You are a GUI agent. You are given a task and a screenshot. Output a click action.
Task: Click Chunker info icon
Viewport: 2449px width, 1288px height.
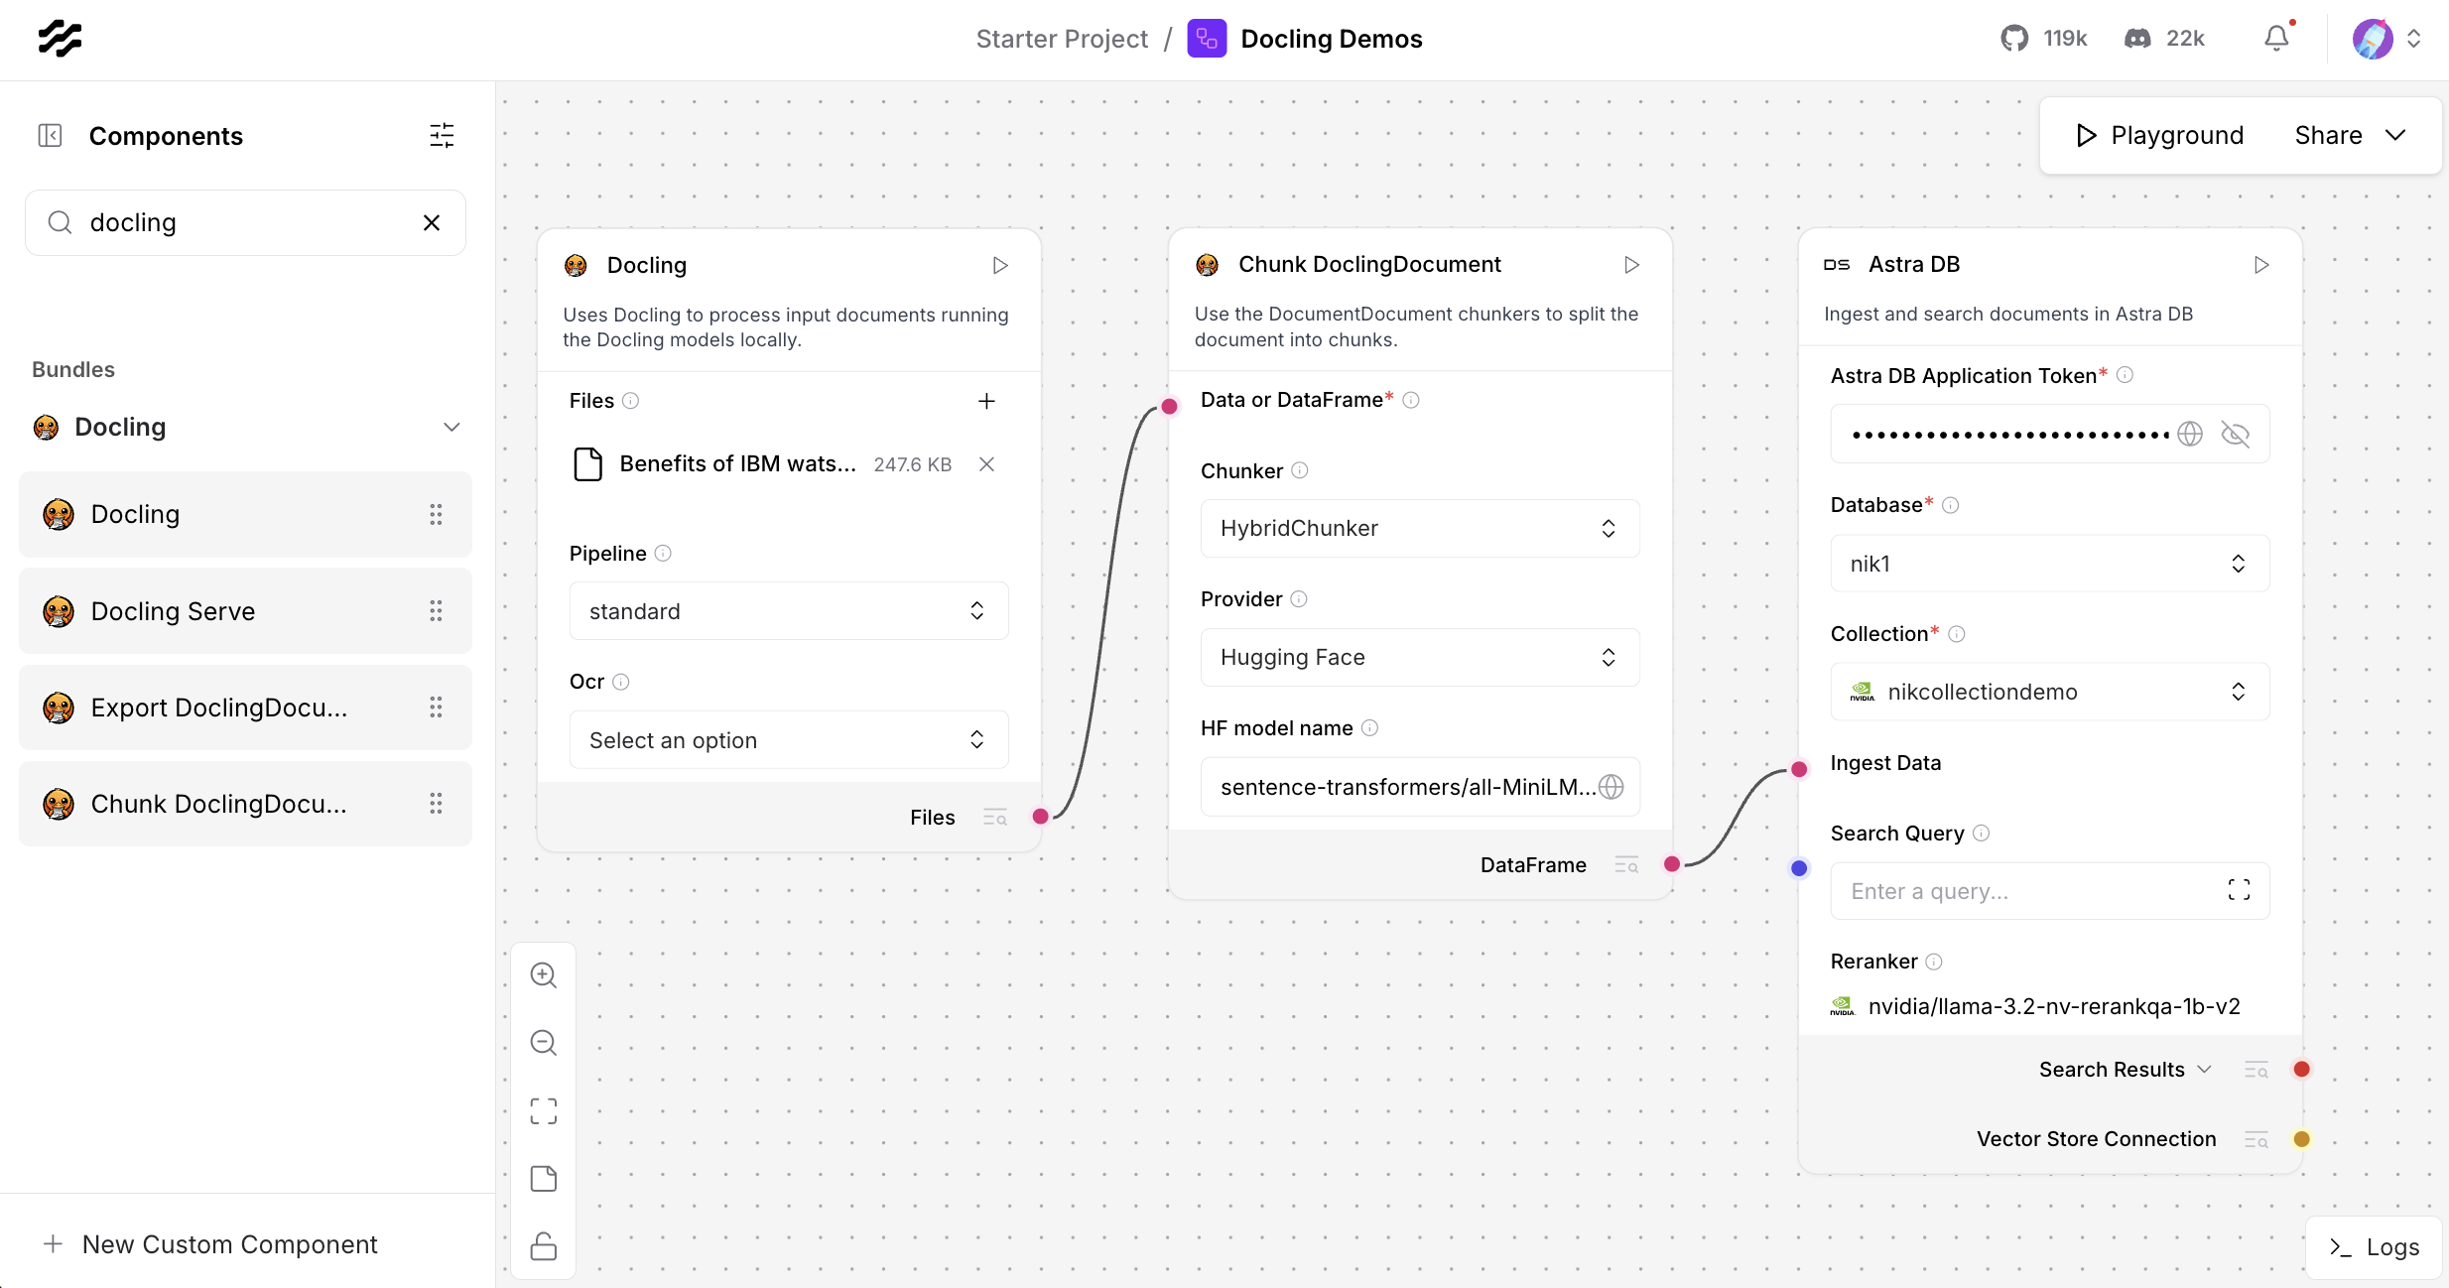pyautogui.click(x=1300, y=470)
